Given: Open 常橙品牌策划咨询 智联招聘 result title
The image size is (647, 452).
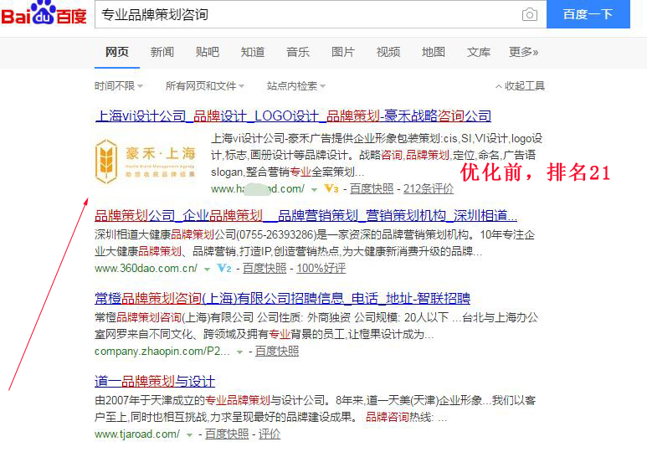Looking at the screenshot, I should (283, 298).
